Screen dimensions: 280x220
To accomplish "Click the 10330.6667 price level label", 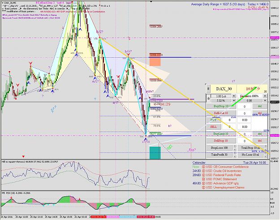I will point(156,80).
